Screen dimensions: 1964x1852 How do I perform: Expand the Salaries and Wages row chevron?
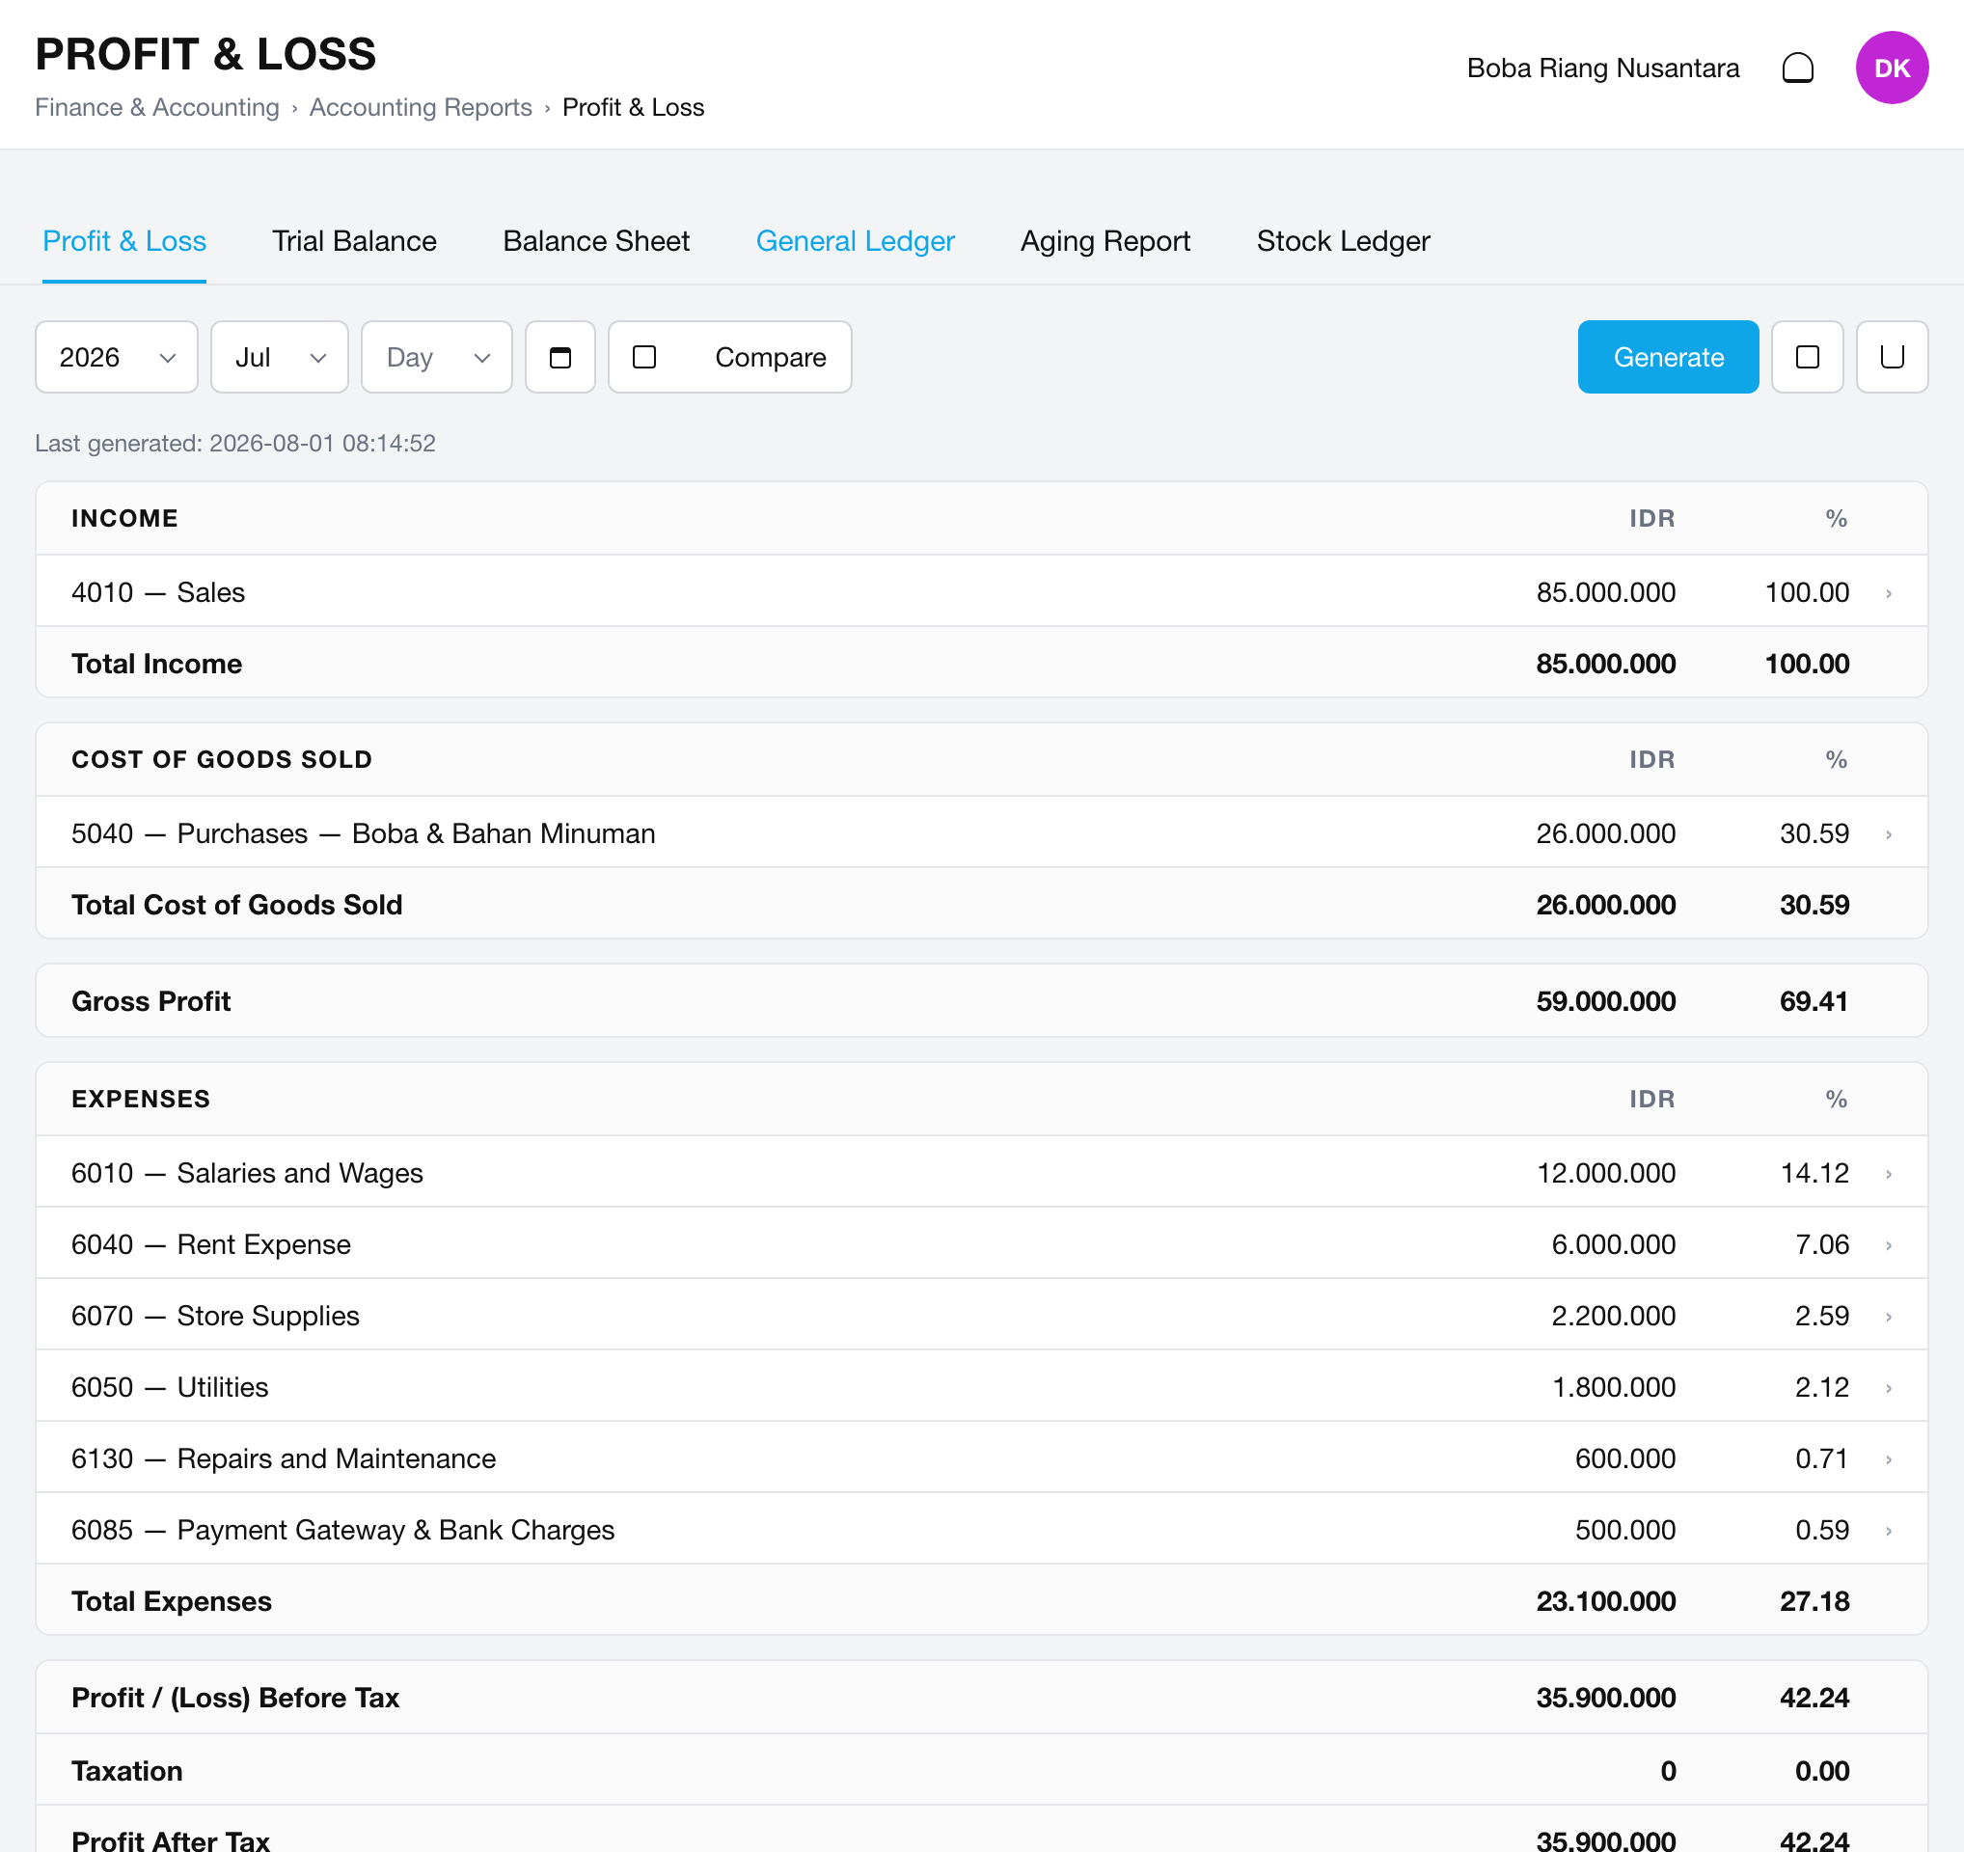click(1888, 1174)
